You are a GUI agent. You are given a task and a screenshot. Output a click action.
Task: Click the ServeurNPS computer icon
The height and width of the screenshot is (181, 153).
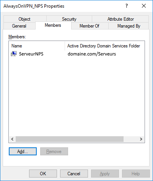point(14,54)
